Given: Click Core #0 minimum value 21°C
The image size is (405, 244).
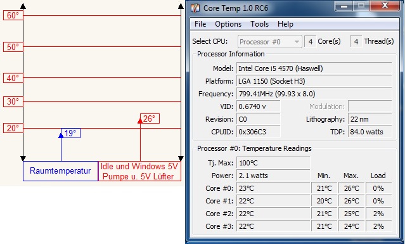Looking at the screenshot, I should pos(324,188).
